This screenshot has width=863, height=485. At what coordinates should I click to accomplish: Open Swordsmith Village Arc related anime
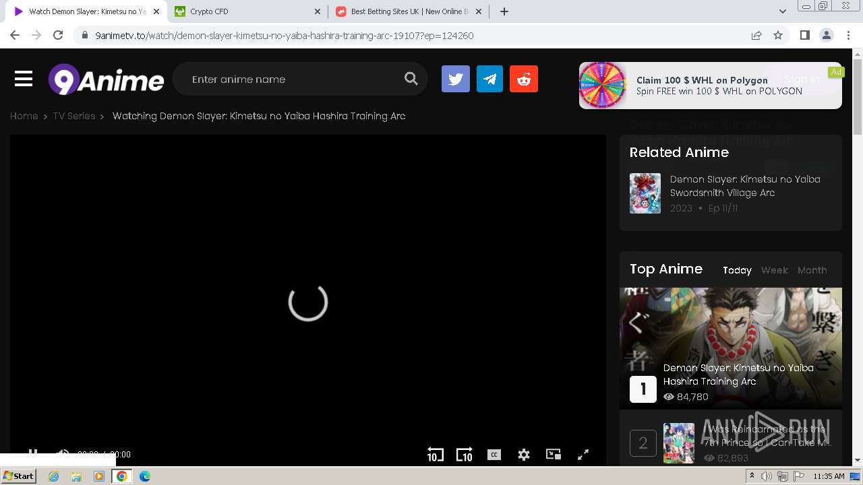pos(745,186)
